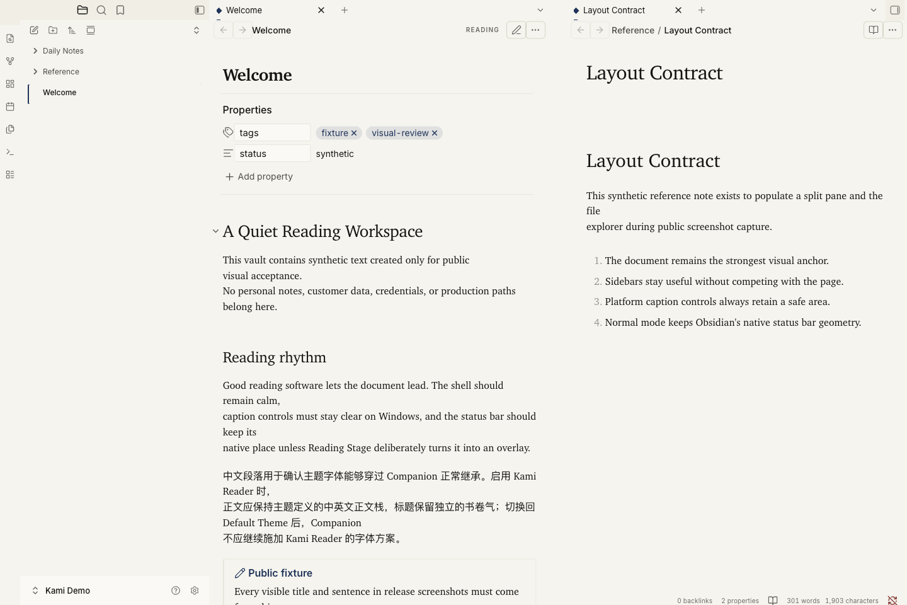Click the status property icon
Image resolution: width=907 pixels, height=605 pixels.
[228, 153]
